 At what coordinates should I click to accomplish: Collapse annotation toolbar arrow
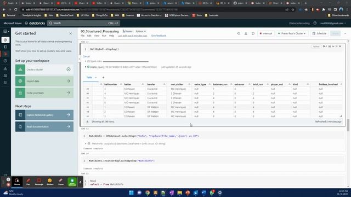81,182
